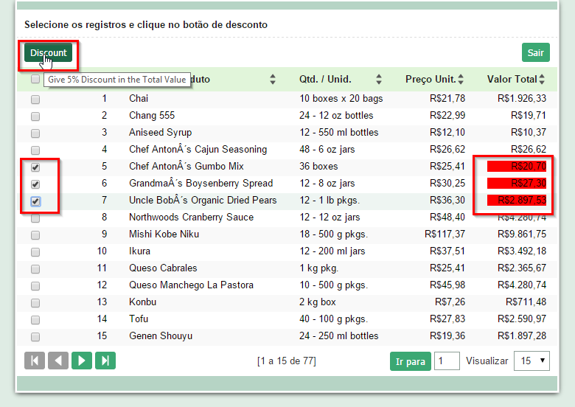Sort by the Valor Total column arrows

click(x=542, y=80)
